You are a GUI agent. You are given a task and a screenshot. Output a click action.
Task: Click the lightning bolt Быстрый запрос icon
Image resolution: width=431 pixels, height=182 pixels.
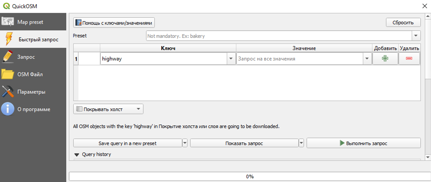click(x=9, y=39)
